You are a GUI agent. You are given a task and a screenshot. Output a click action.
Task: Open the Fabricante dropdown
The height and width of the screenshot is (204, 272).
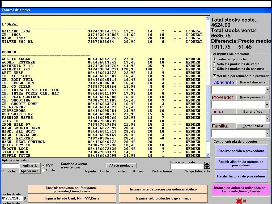pyautogui.click(x=267, y=90)
